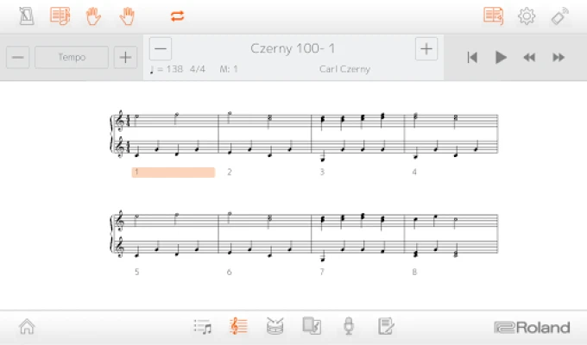The width and height of the screenshot is (587, 345).
Task: Toggle the left hand part
Action: 93,16
